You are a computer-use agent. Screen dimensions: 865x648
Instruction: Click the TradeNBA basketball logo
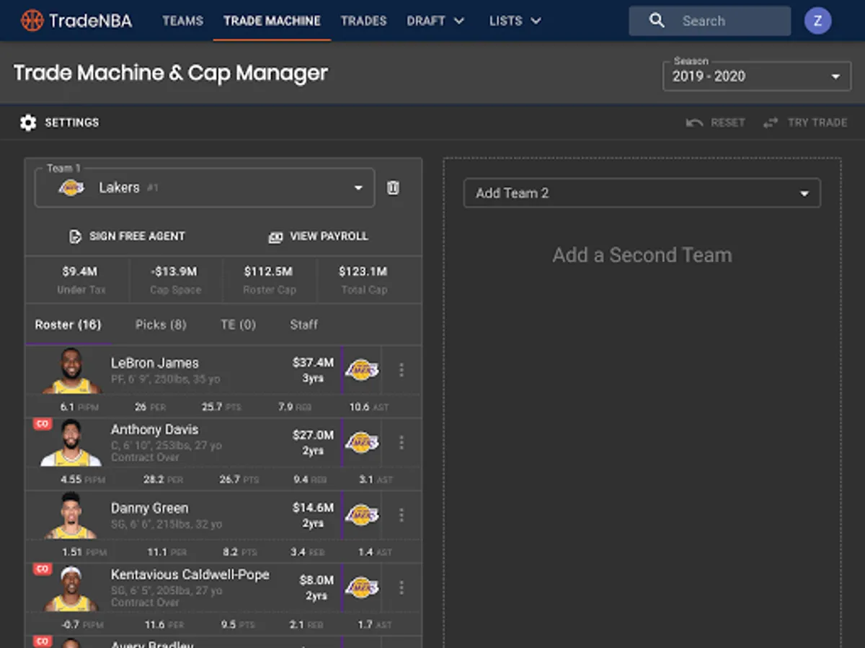(32, 20)
